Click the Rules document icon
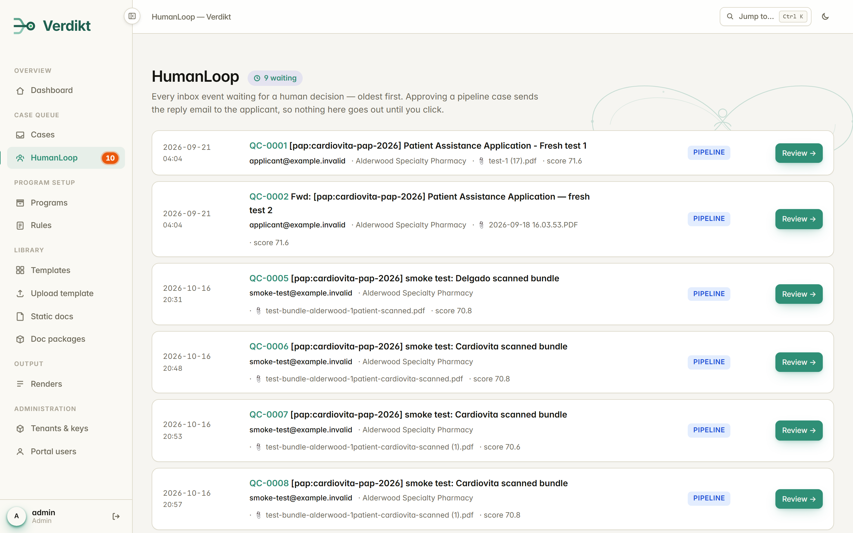The height and width of the screenshot is (533, 853). 20,226
